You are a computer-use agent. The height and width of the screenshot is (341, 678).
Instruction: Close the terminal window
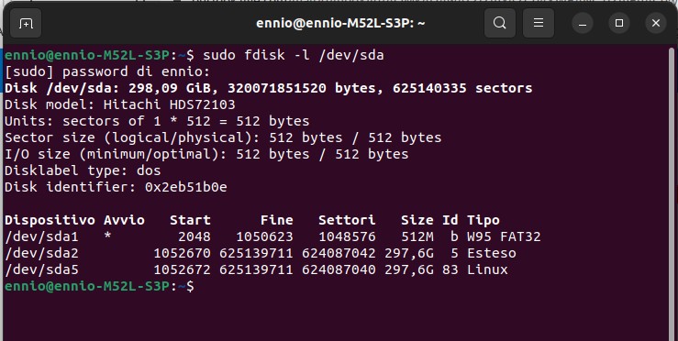point(656,23)
